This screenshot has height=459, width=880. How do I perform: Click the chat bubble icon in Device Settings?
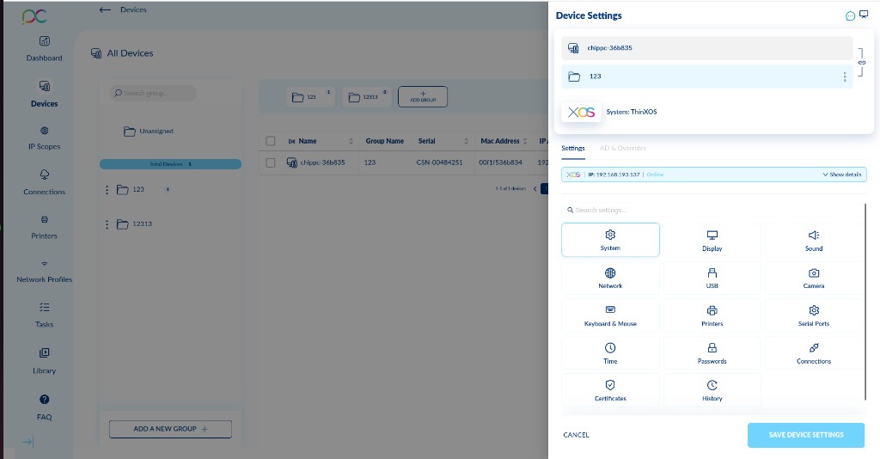[x=850, y=15]
